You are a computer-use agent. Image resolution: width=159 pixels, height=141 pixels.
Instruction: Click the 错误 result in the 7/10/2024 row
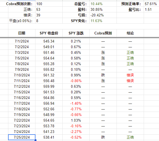coord(130,75)
